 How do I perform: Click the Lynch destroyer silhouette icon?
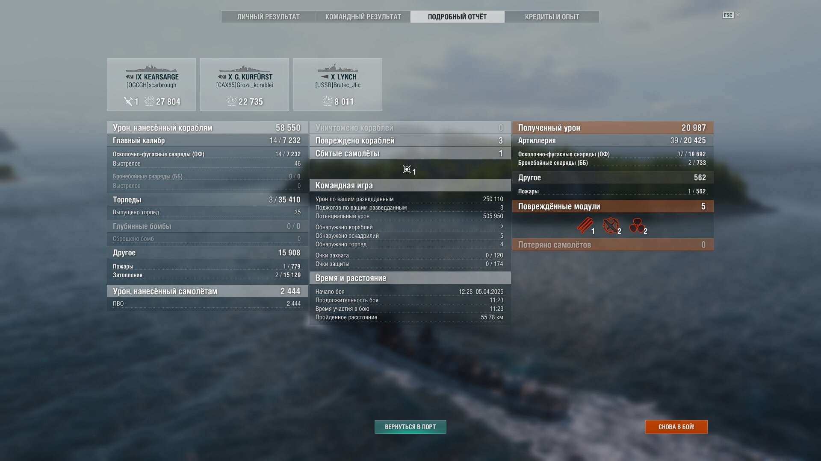coord(337,69)
